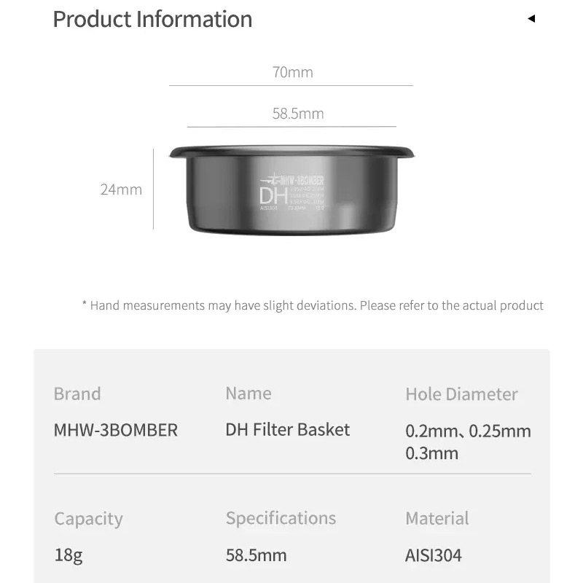Image resolution: width=583 pixels, height=583 pixels.
Task: Select the AISI304 material value
Action: coord(434,555)
